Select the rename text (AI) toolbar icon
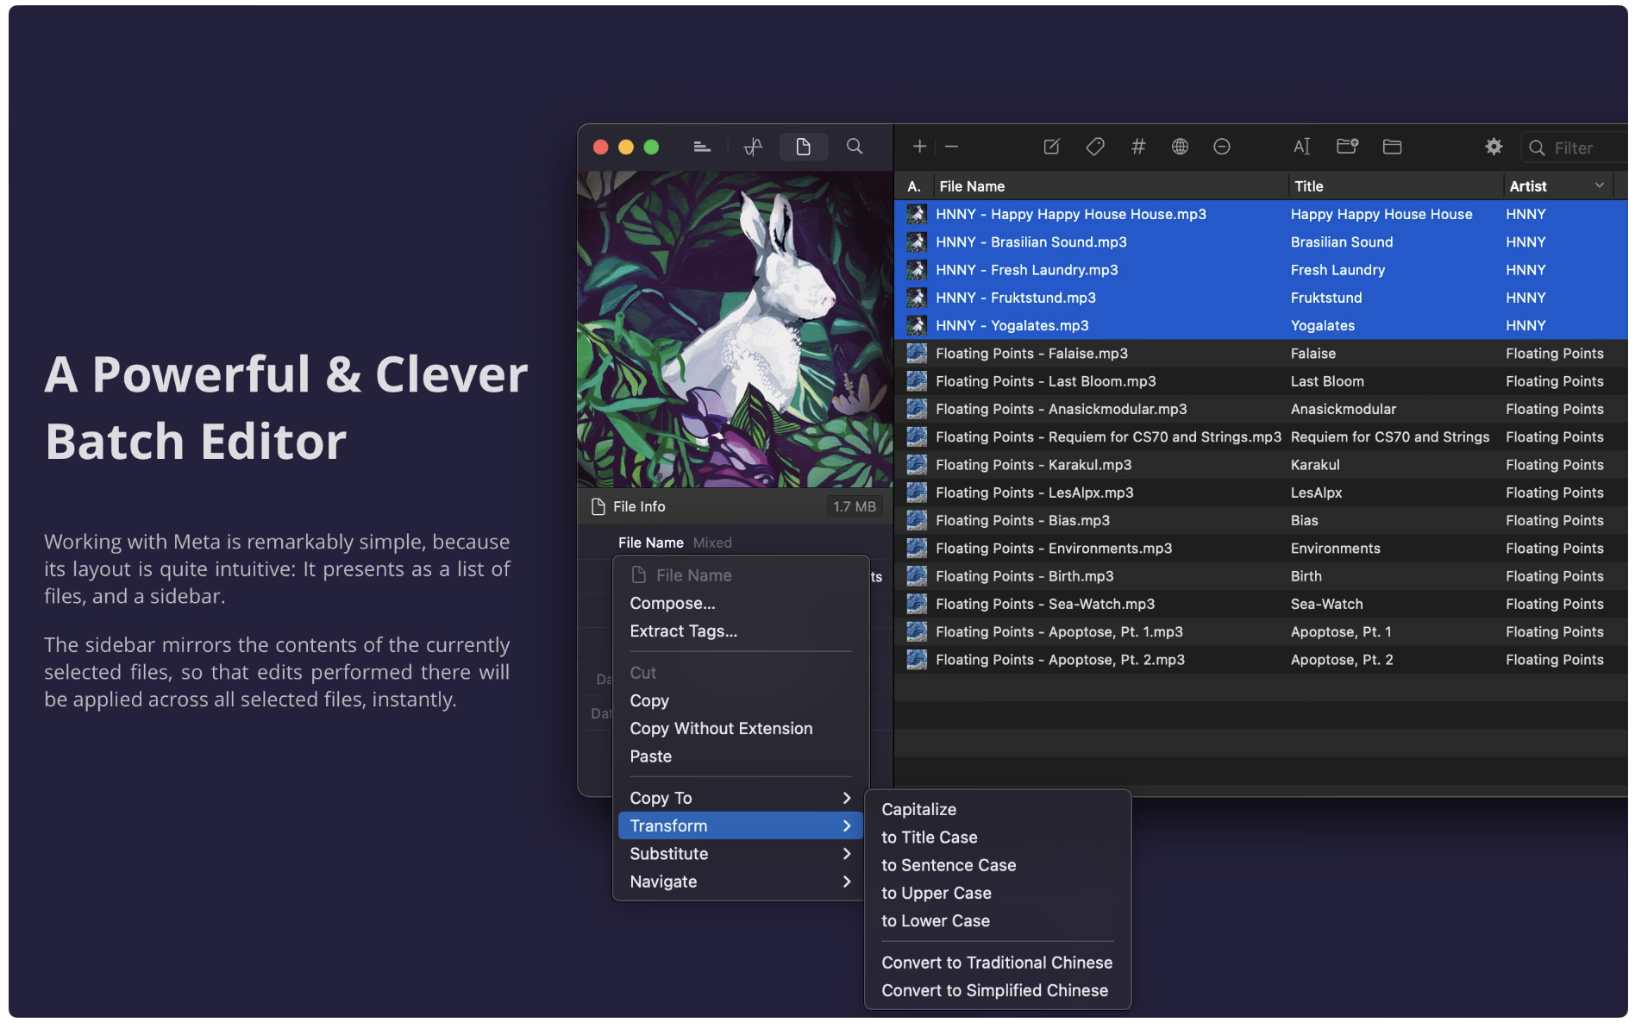 point(1302,147)
